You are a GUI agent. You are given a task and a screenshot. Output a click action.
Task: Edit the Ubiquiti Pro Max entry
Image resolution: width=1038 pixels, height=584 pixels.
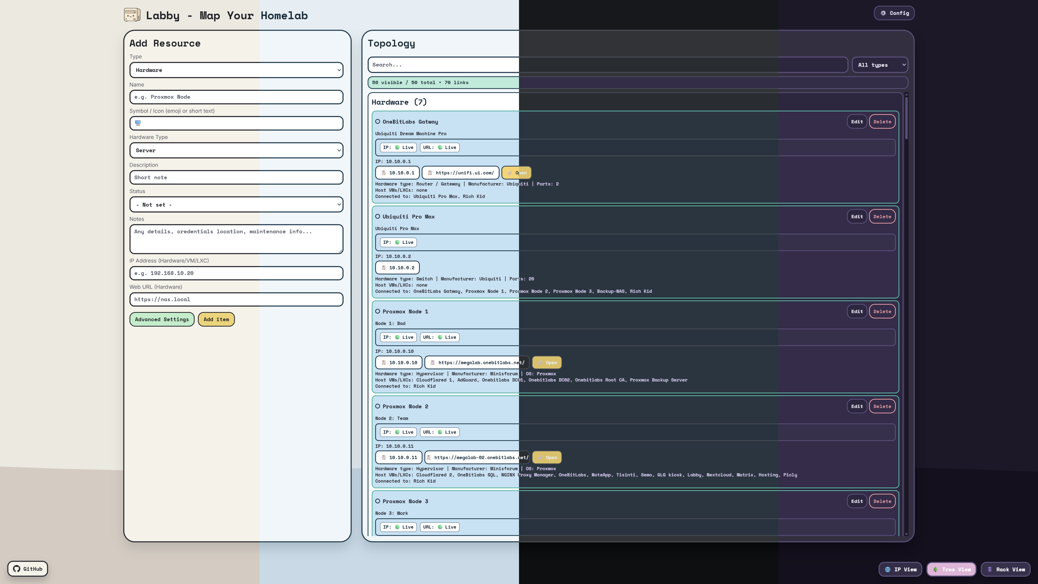[x=857, y=216]
